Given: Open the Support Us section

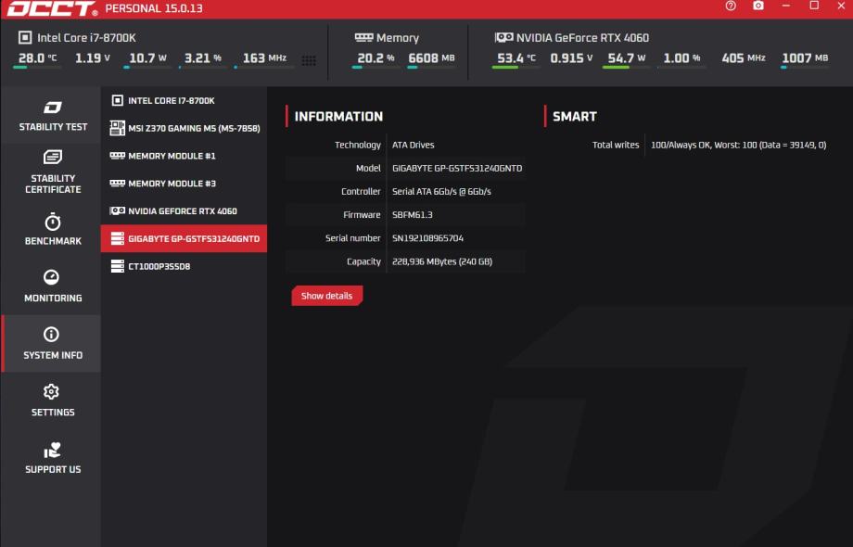Looking at the screenshot, I should (51, 457).
